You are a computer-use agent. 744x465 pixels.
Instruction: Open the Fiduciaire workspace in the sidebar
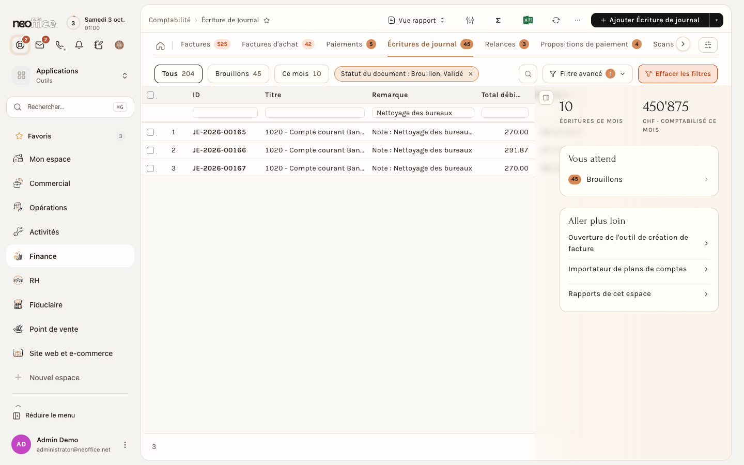tap(70, 305)
